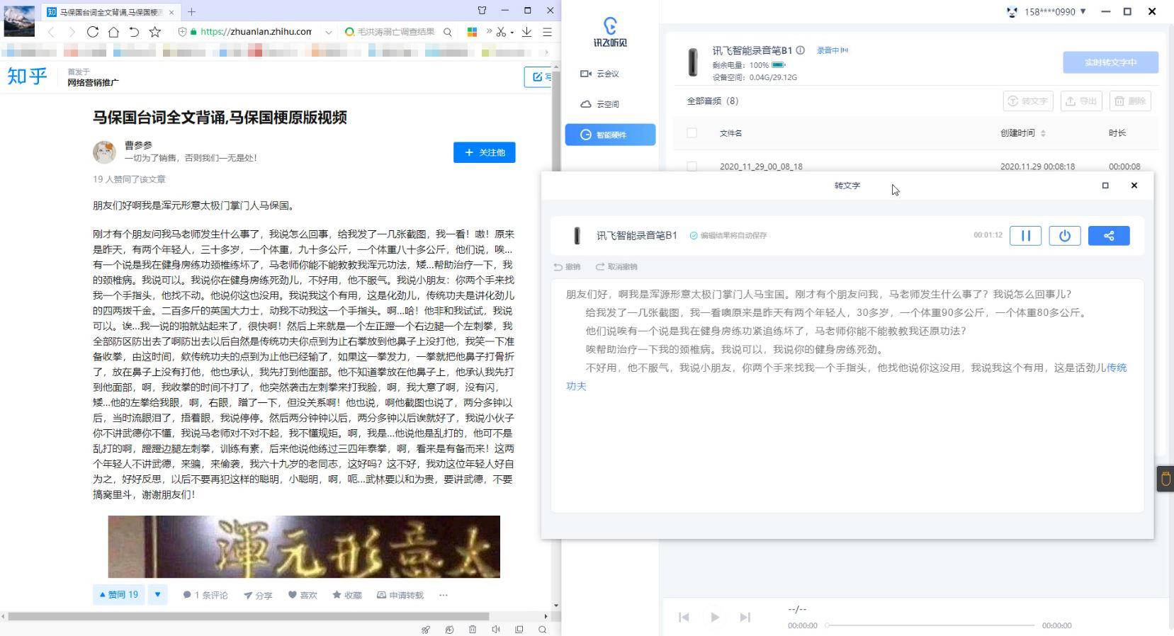Skip to next track in bottom player
Viewport: 1174px width, 636px height.
coord(745,618)
